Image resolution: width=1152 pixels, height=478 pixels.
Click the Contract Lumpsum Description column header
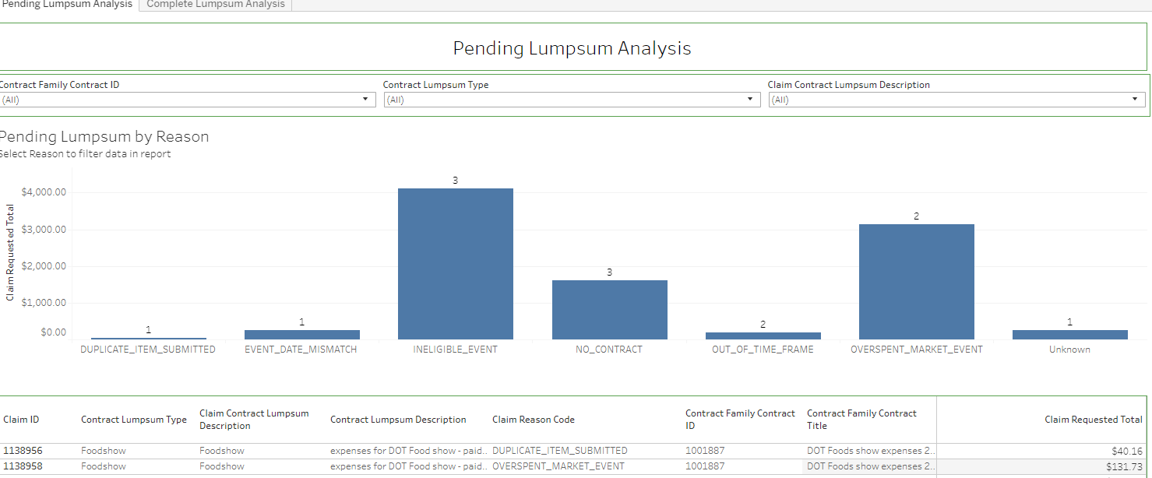coord(398,420)
